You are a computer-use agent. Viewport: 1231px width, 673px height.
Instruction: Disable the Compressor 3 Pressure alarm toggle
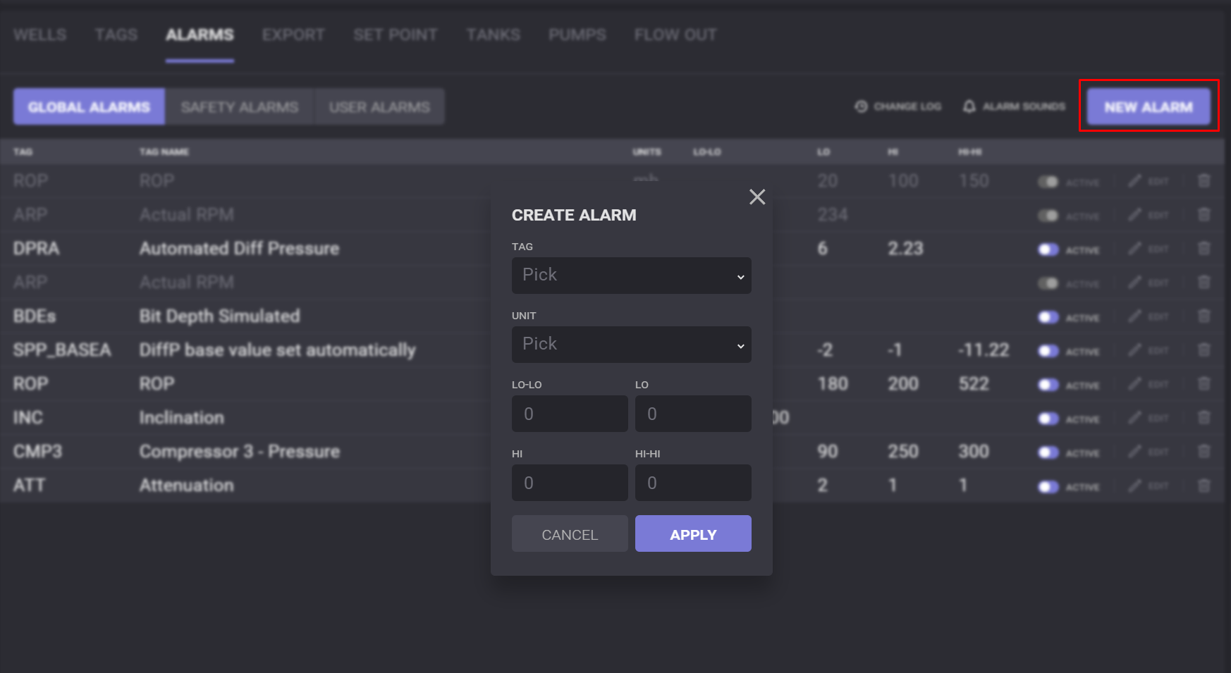(1048, 452)
